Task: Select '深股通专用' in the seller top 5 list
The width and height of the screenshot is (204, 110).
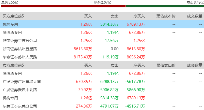Action: (12, 73)
